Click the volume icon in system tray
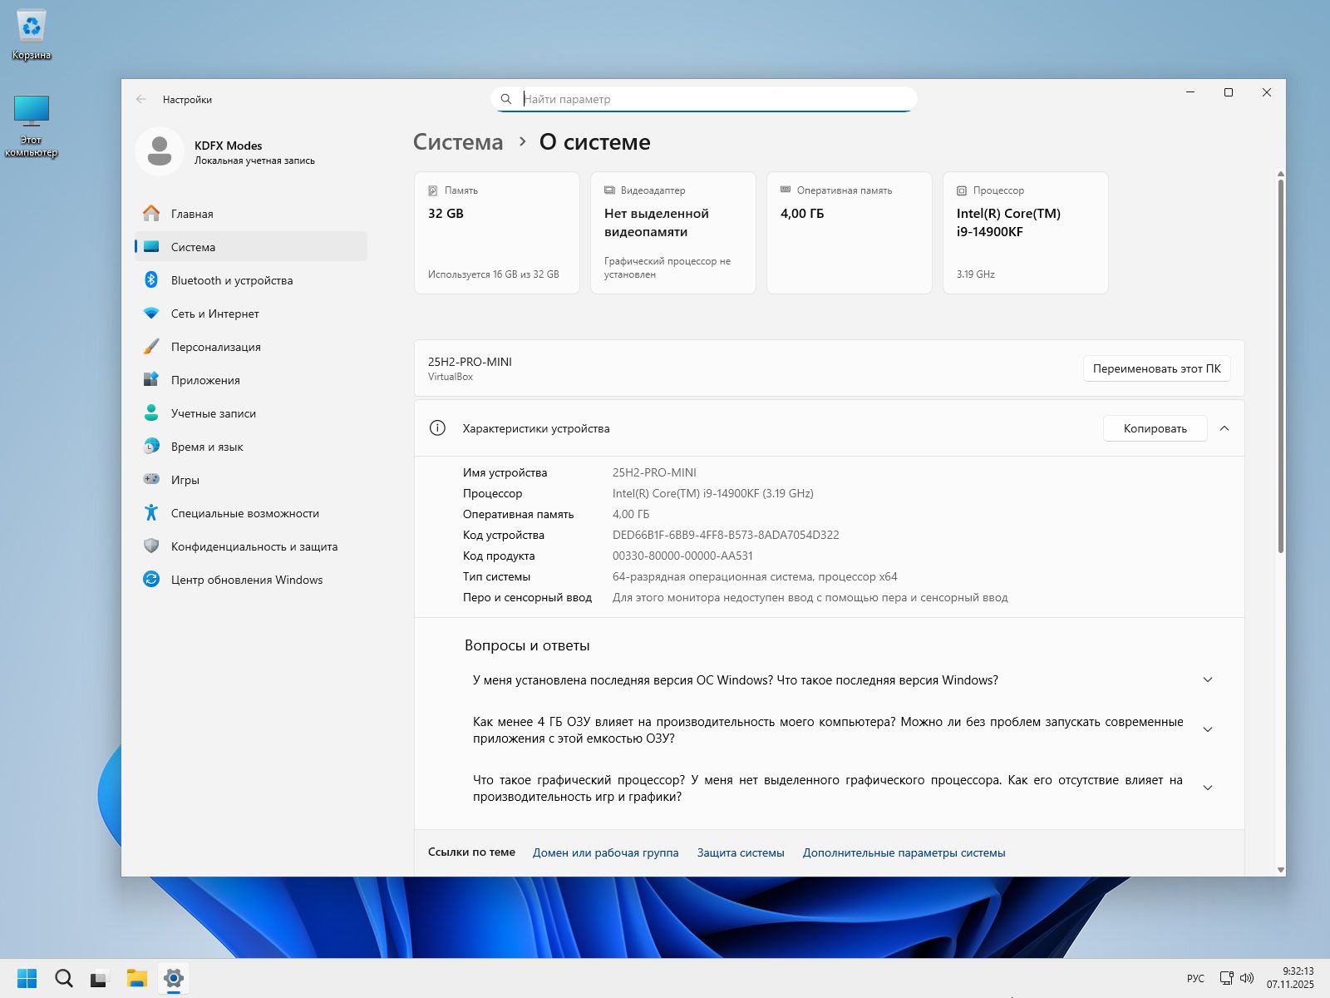Image resolution: width=1330 pixels, height=998 pixels. [x=1247, y=978]
